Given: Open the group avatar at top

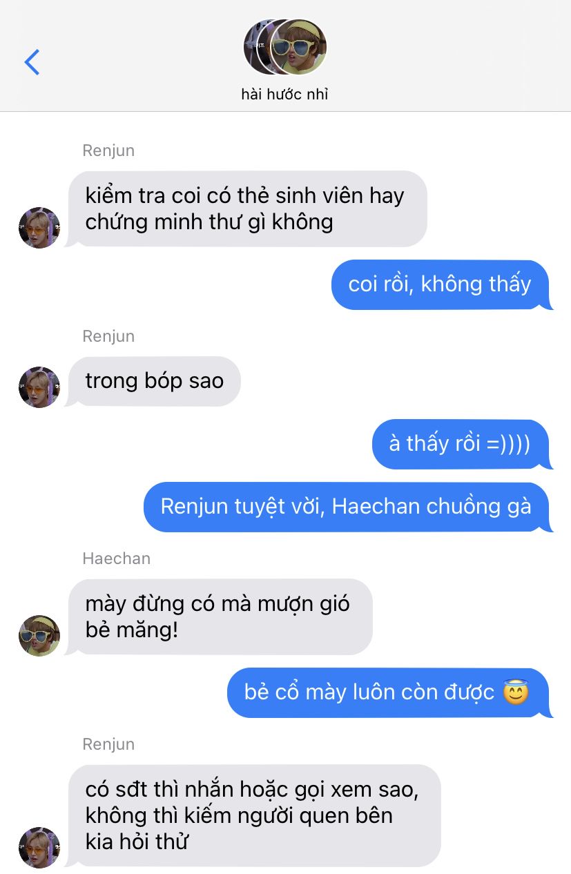Looking at the screenshot, I should point(285,47).
